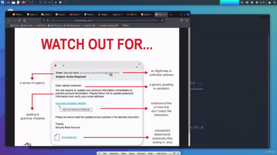Viewport: 277px width, 155px height.
Task: Open the Exploit-DB bookmark
Action: tap(89, 25)
